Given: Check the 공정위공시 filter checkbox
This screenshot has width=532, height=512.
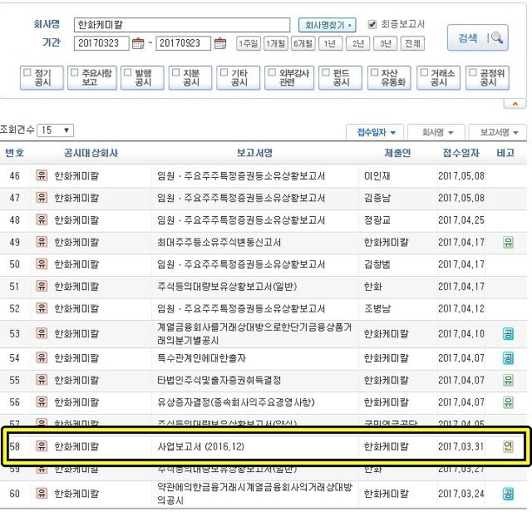Looking at the screenshot, I should [x=473, y=72].
